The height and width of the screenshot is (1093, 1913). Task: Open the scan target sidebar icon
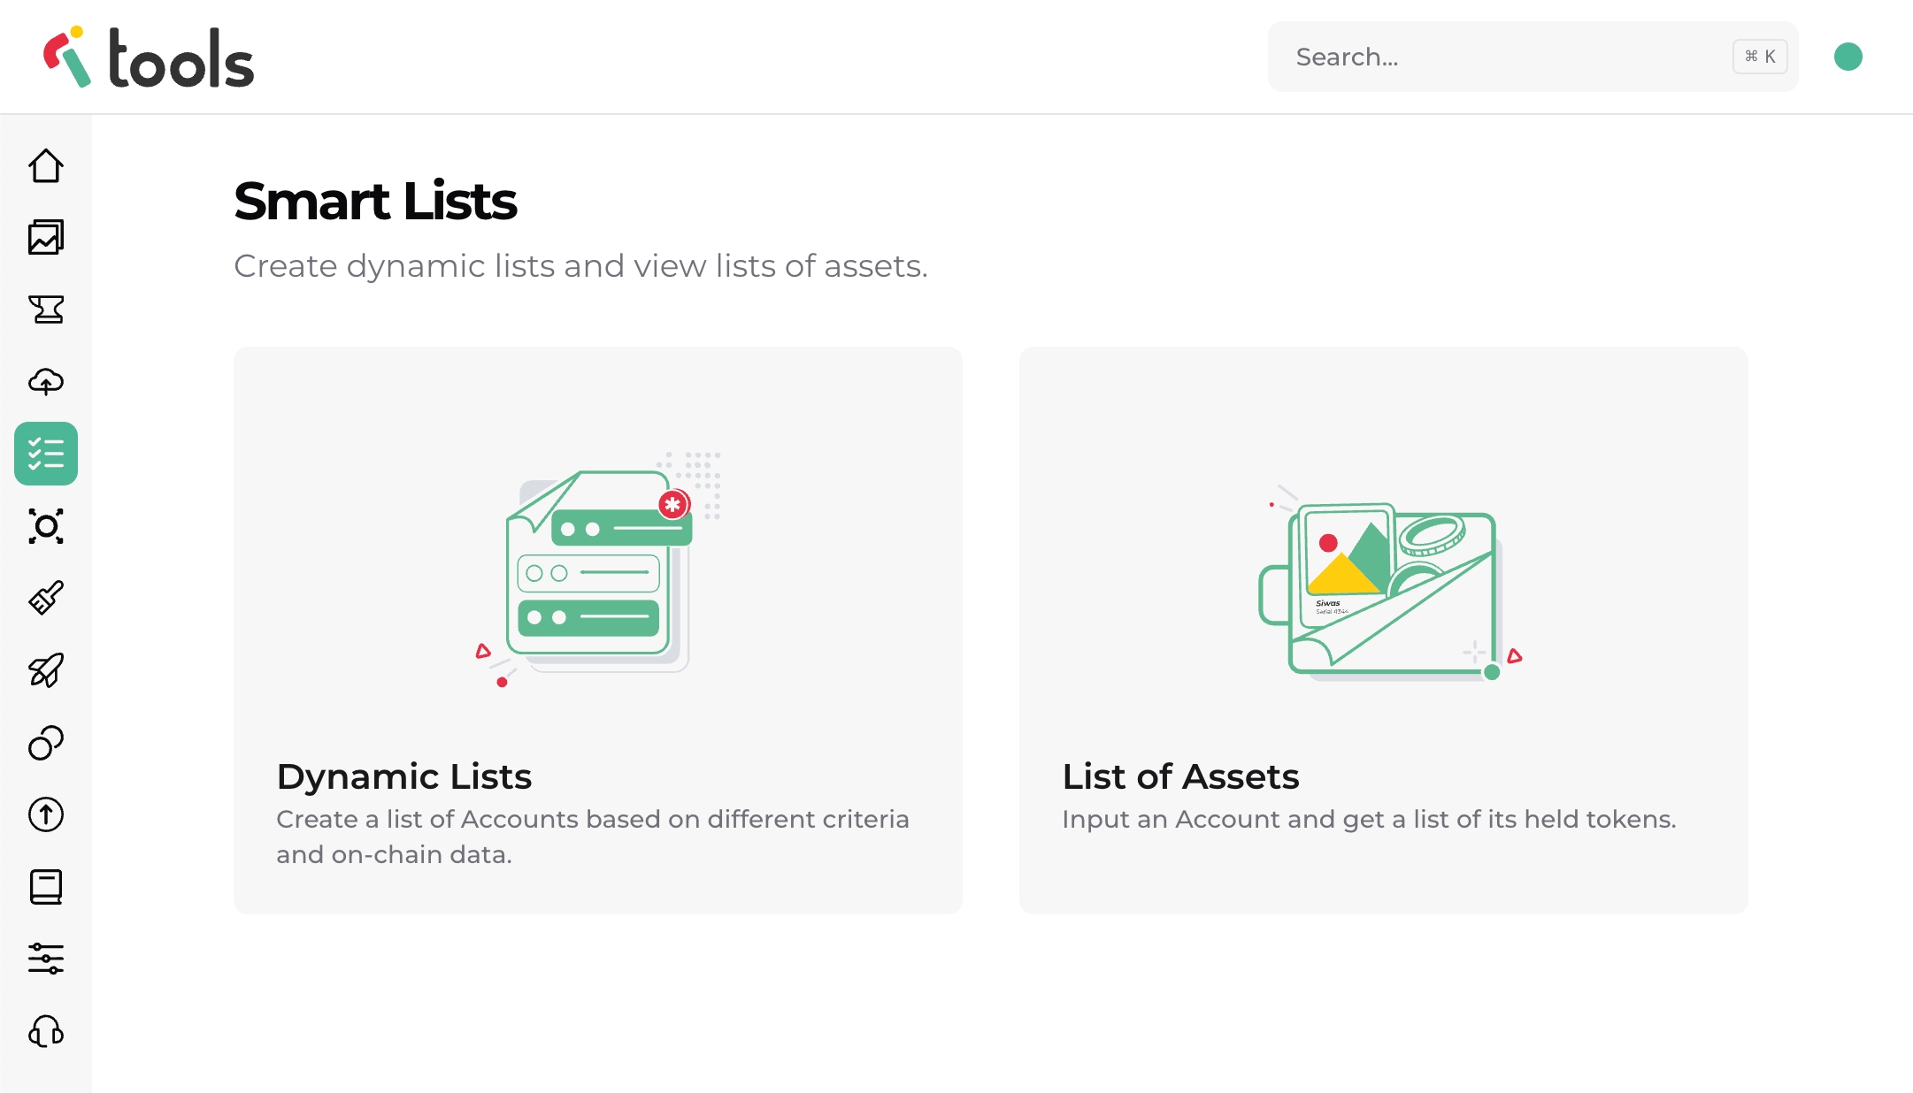(46, 526)
